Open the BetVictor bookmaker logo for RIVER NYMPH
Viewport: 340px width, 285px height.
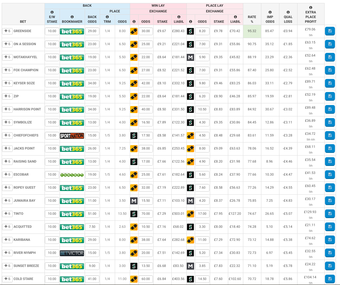click(72, 253)
